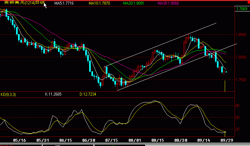Click the KD axis level 20
250x146 pixels.
238,129
